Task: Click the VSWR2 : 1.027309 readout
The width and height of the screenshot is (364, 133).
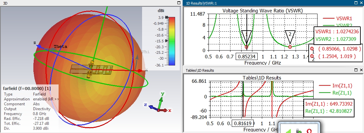Action: point(336,39)
